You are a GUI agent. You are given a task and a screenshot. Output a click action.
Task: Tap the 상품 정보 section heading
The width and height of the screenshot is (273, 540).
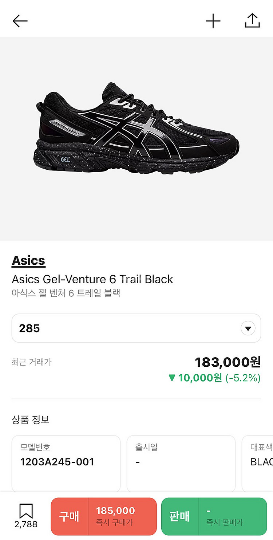tap(30, 420)
